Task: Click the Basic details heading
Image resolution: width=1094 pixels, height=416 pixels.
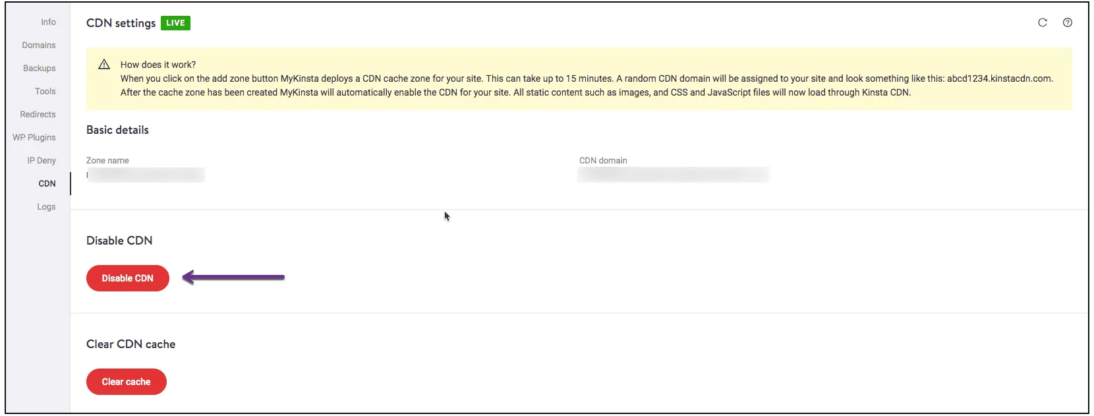Action: coord(117,130)
